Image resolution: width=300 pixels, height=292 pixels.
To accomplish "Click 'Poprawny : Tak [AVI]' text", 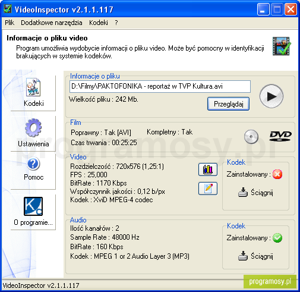I will pos(101,133).
